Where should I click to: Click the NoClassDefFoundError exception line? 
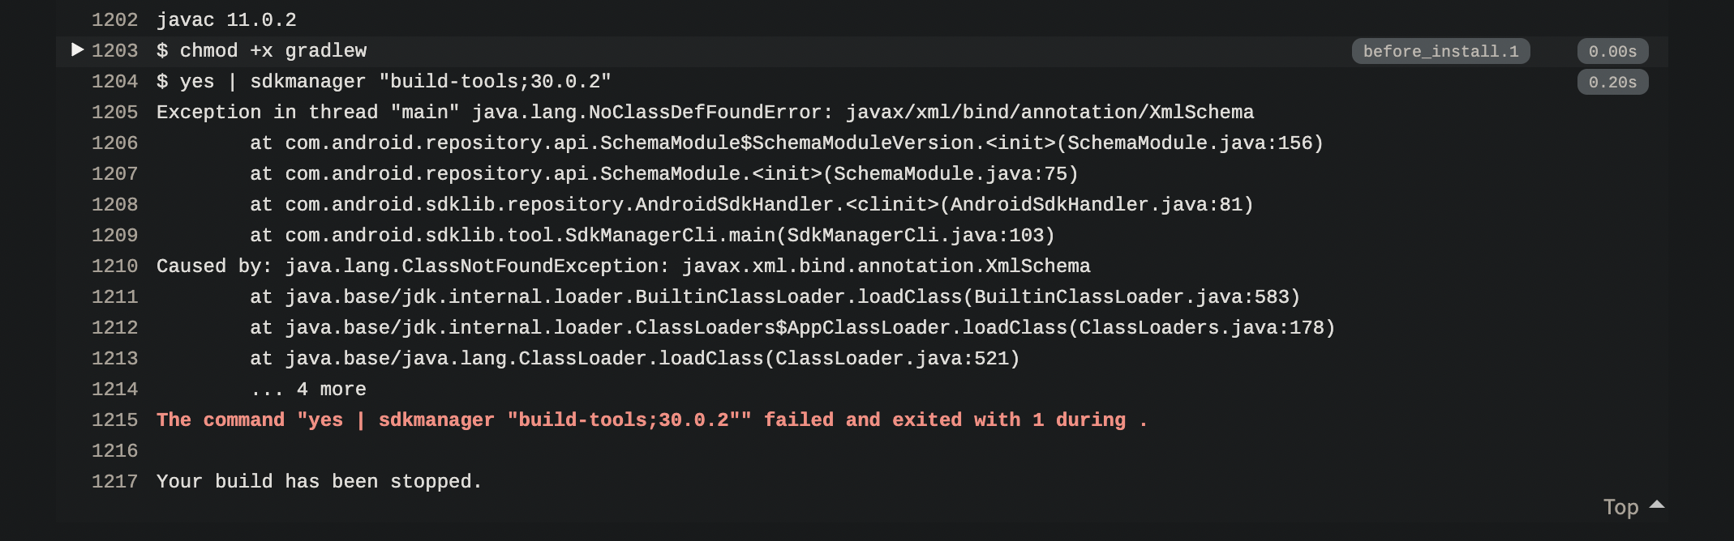point(705,113)
